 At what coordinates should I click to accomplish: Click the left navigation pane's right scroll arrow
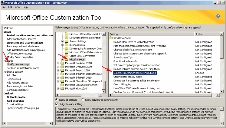click(x=51, y=123)
